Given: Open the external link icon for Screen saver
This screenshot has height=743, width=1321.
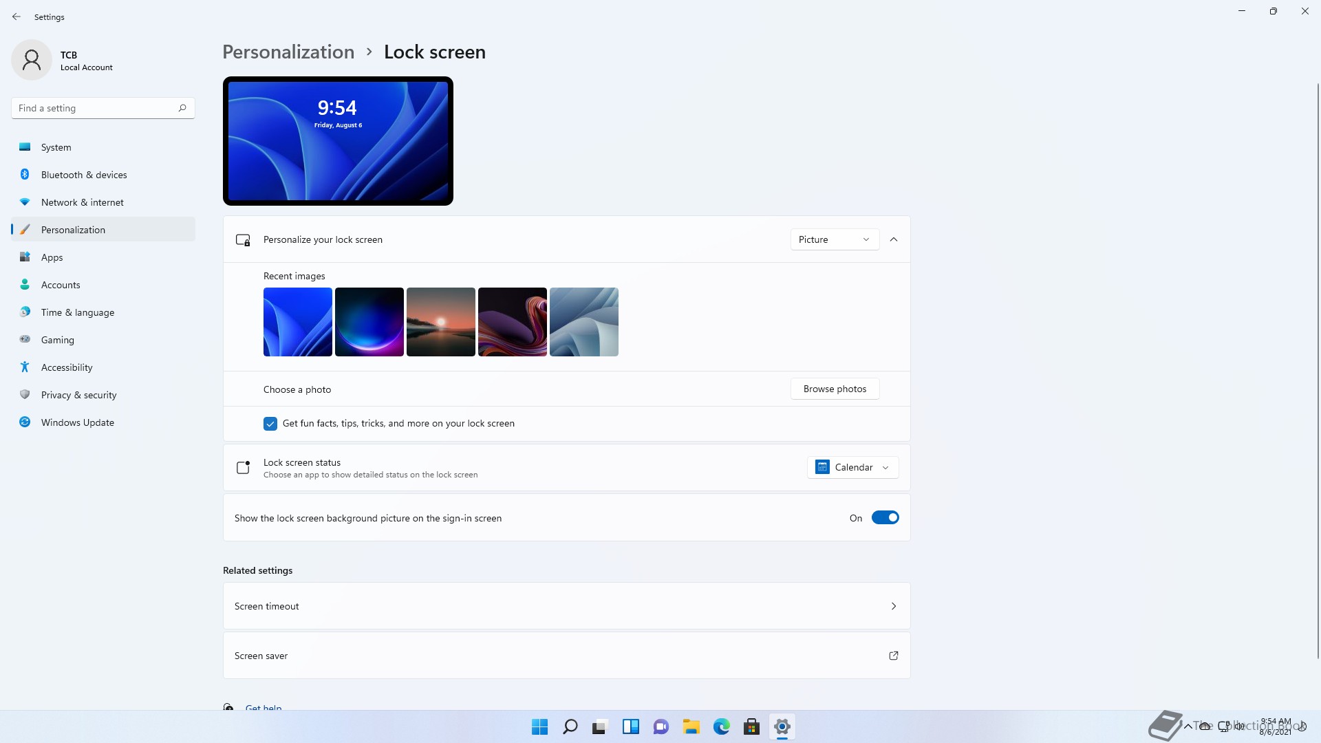Looking at the screenshot, I should pyautogui.click(x=893, y=656).
